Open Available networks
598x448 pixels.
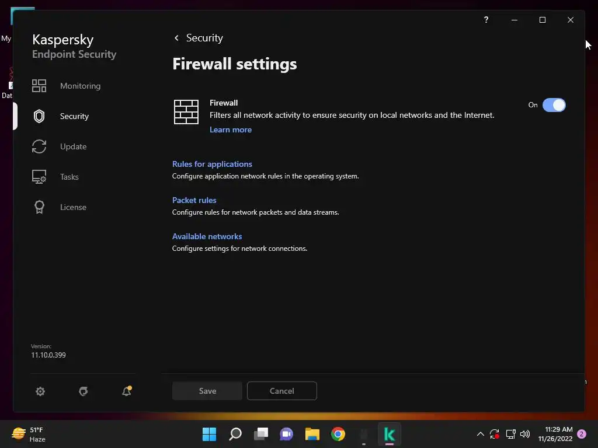click(207, 236)
